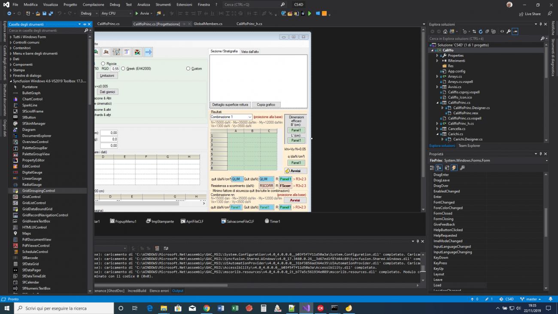Screen dimensions: 558x314
Task: Click the Copia grafico button
Action: [266, 104]
